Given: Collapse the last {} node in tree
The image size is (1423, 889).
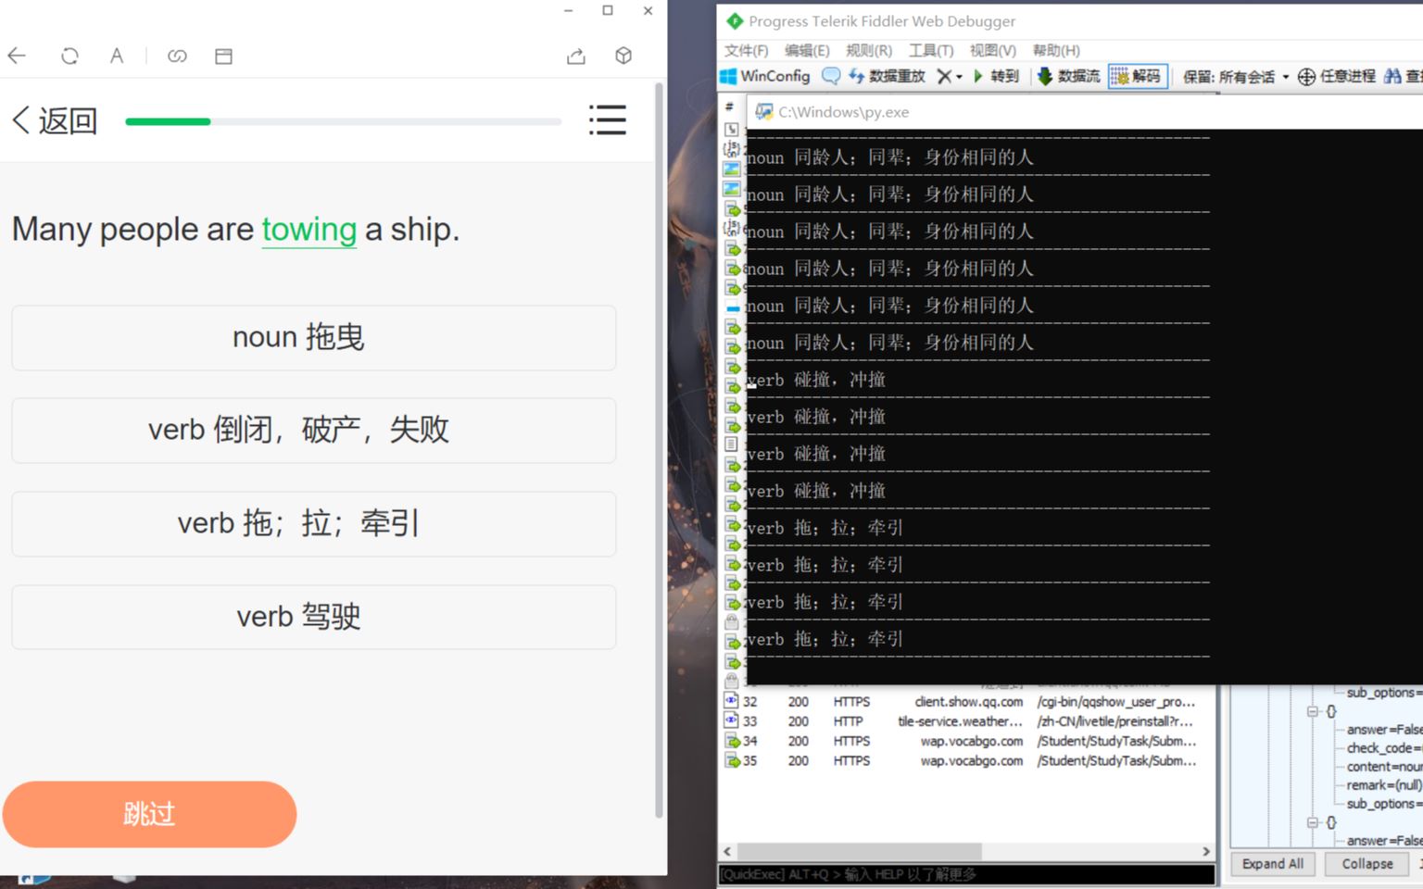Looking at the screenshot, I should [1313, 822].
